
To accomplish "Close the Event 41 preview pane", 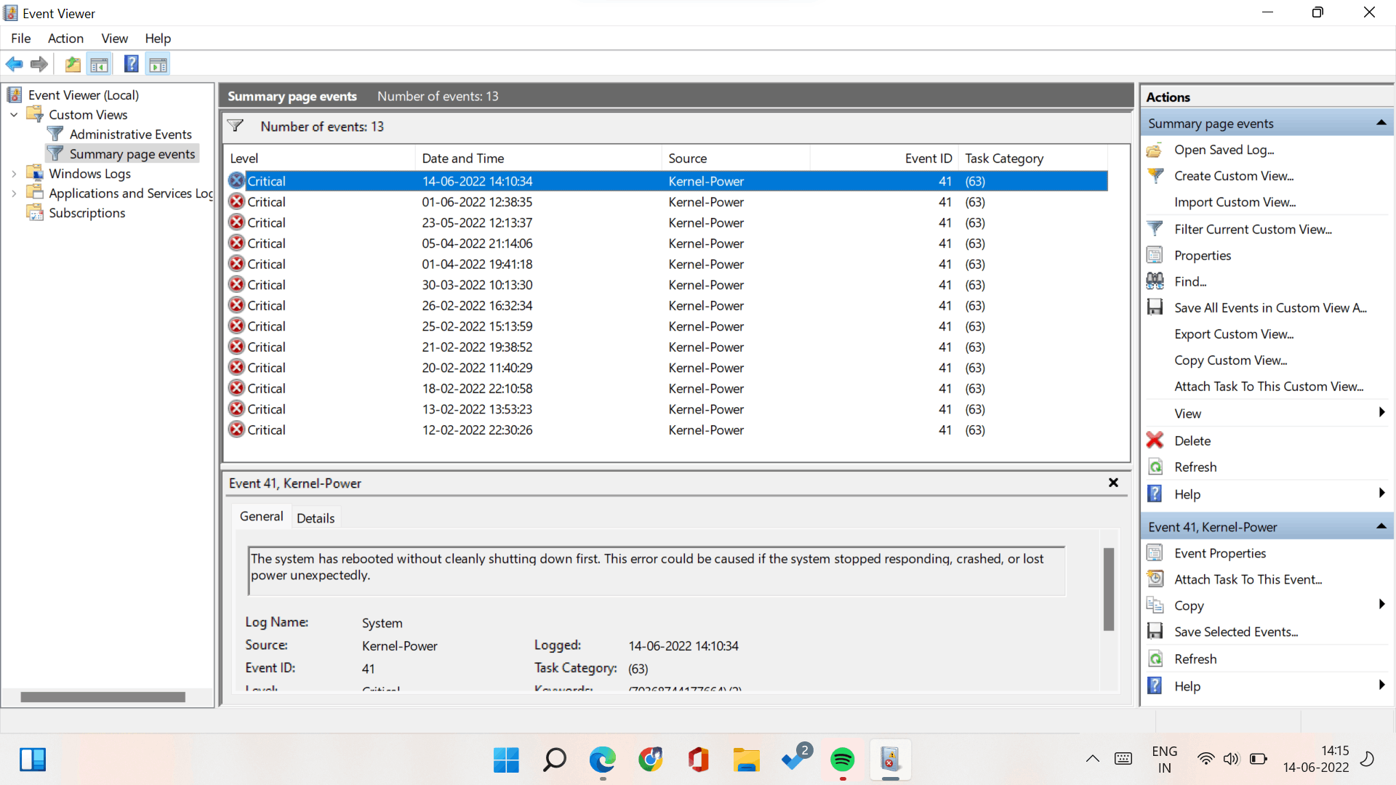I will [x=1113, y=483].
